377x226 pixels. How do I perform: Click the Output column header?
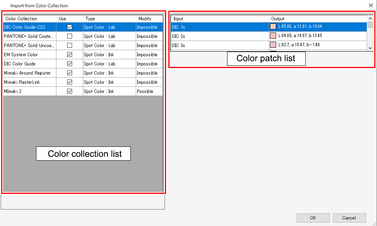tap(278, 18)
